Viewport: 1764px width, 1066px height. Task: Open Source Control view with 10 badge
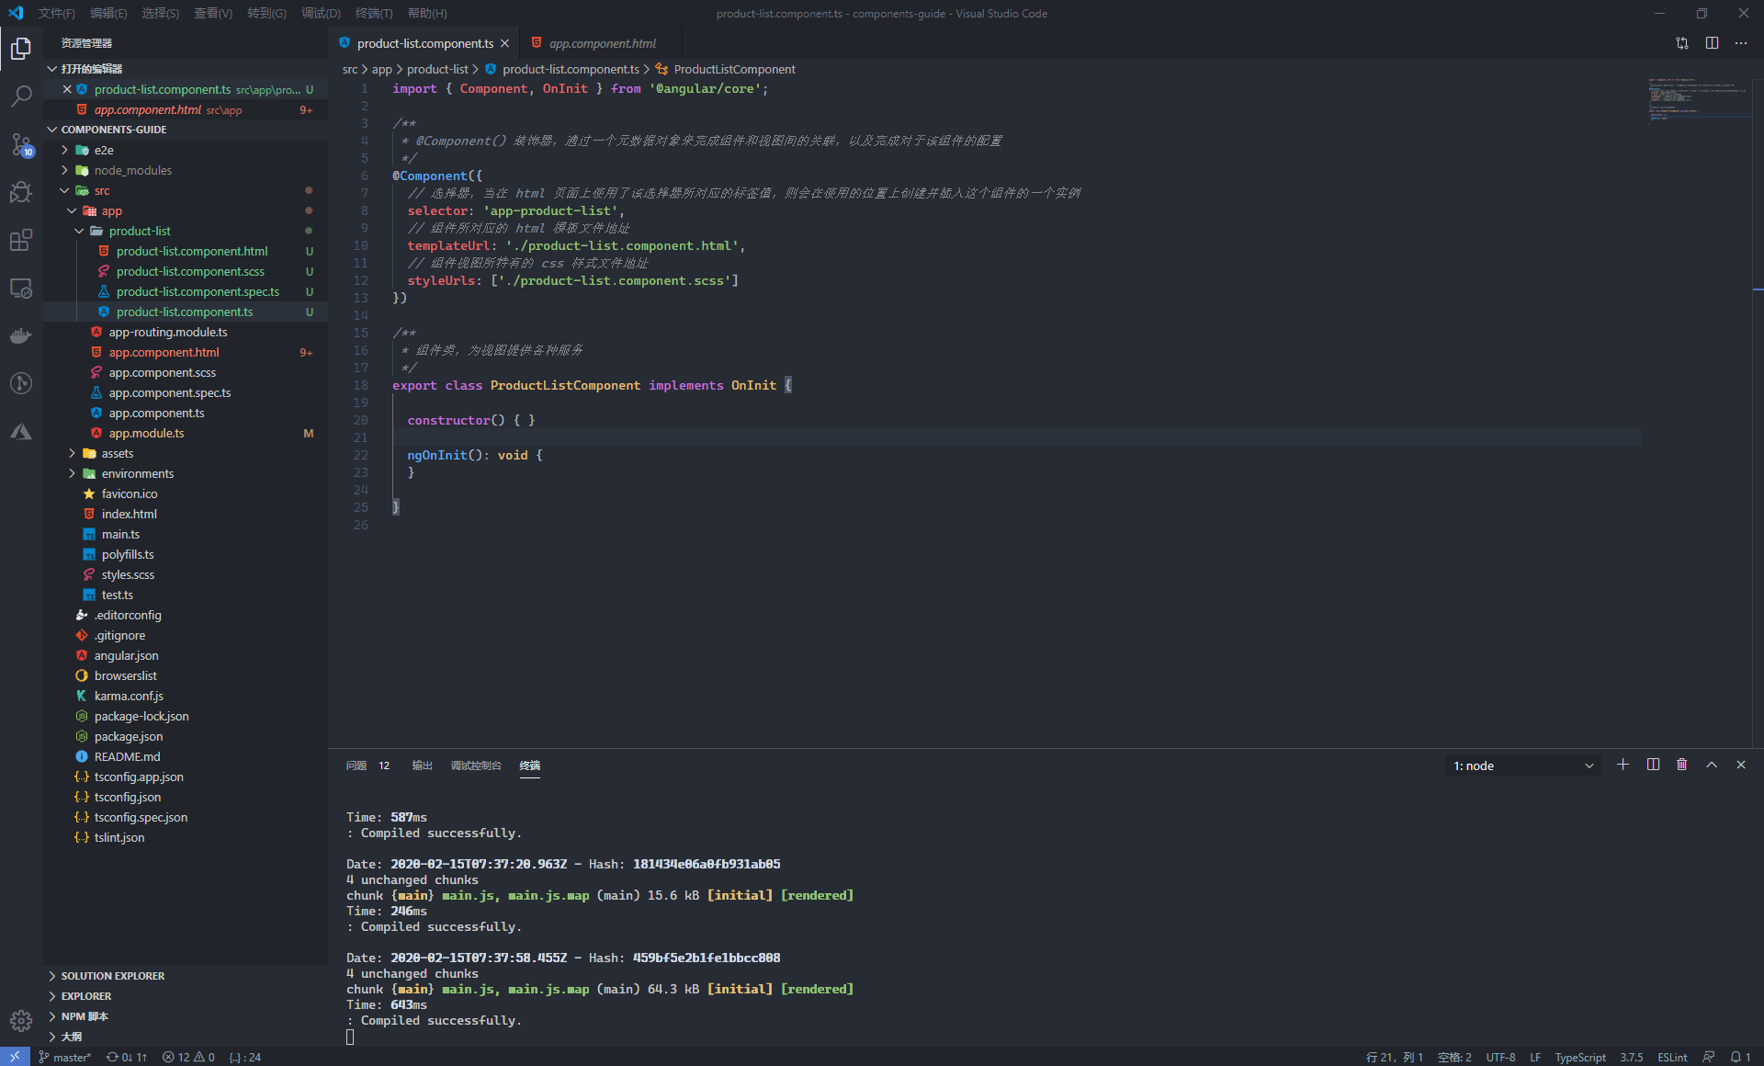click(20, 144)
